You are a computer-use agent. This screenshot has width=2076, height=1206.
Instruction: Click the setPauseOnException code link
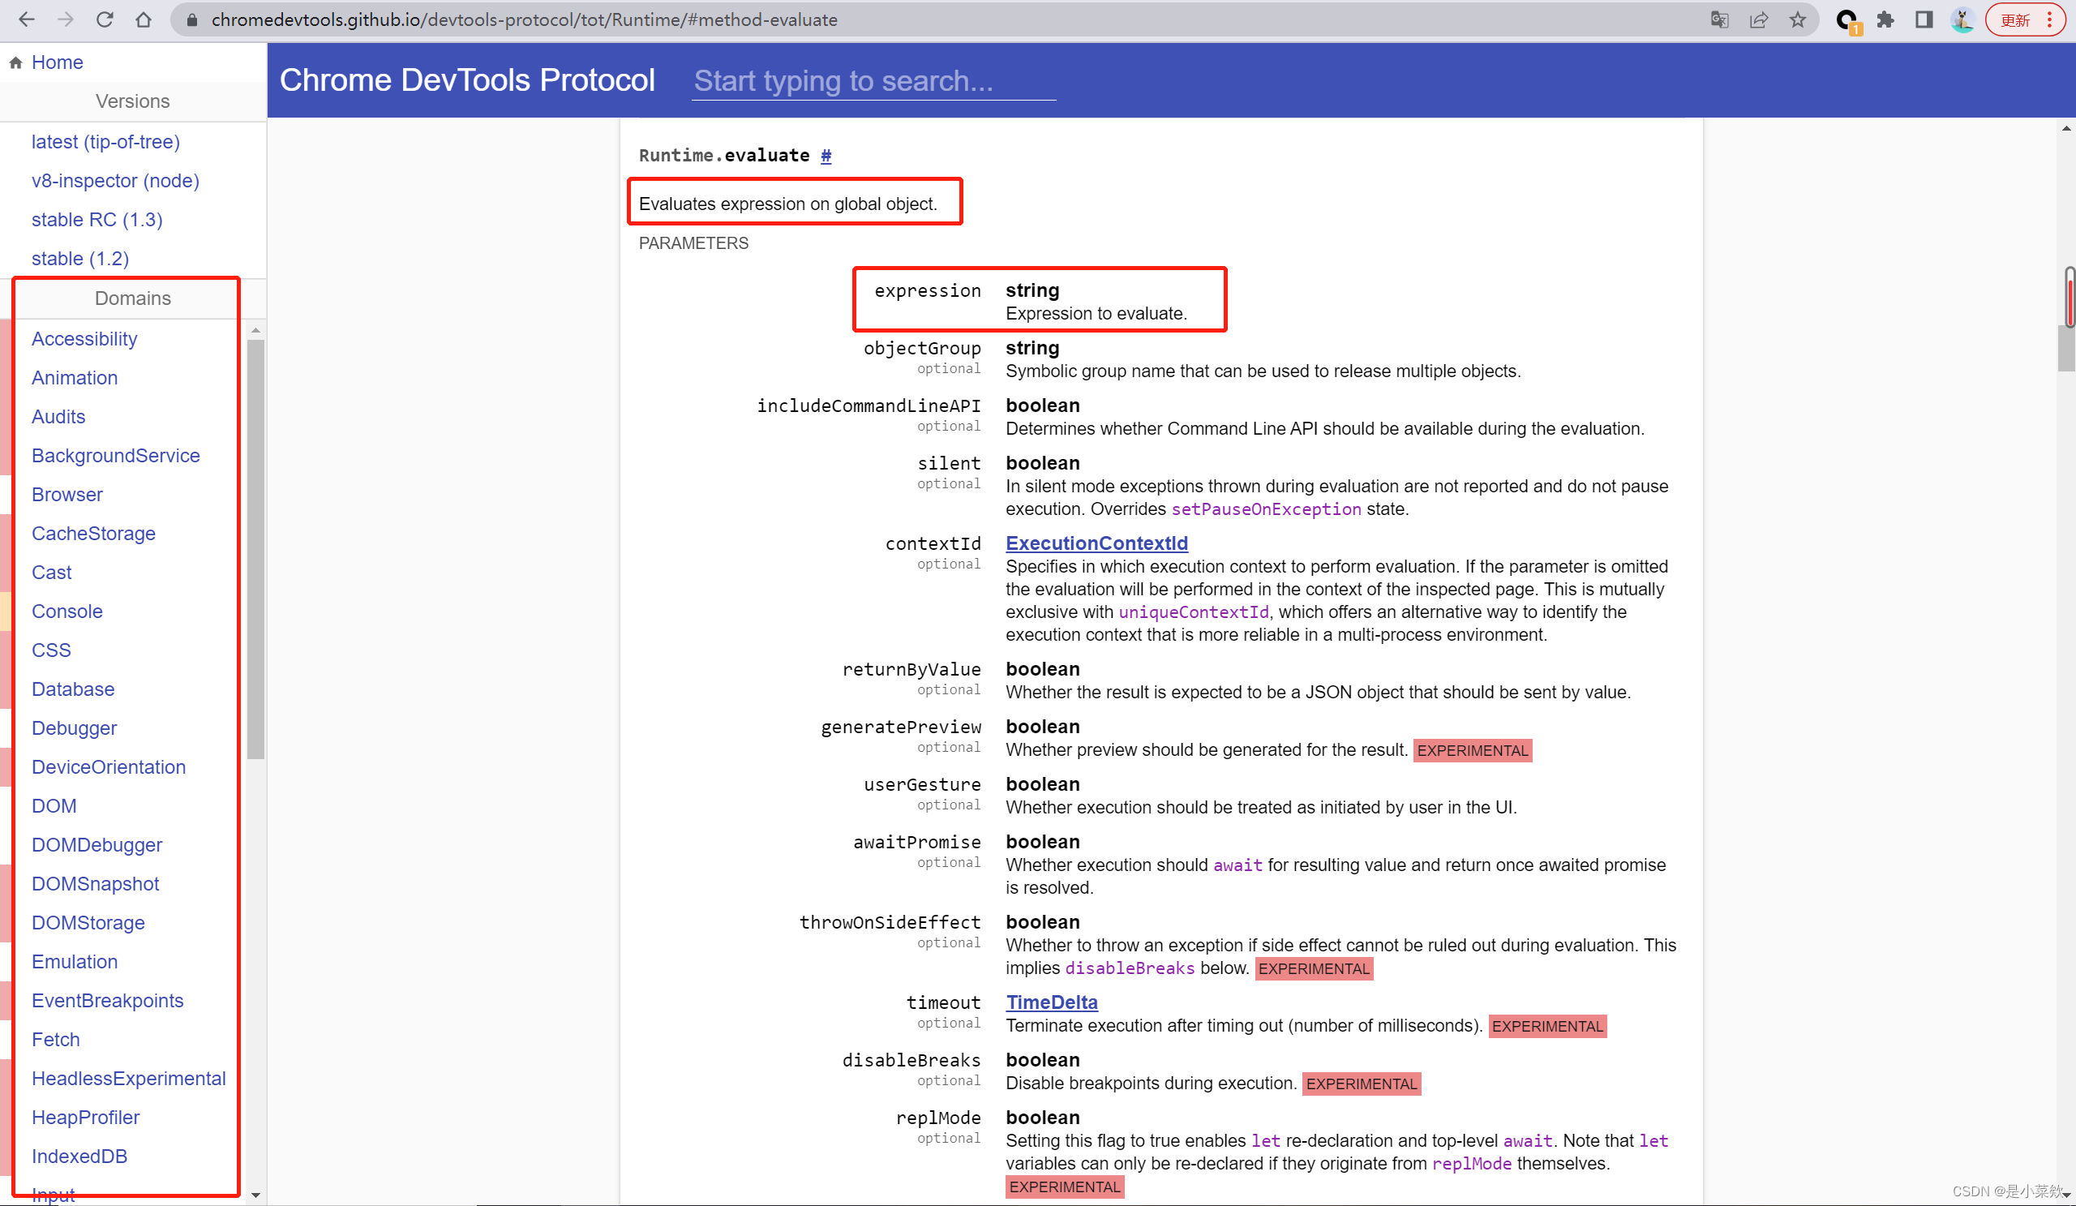click(1266, 509)
